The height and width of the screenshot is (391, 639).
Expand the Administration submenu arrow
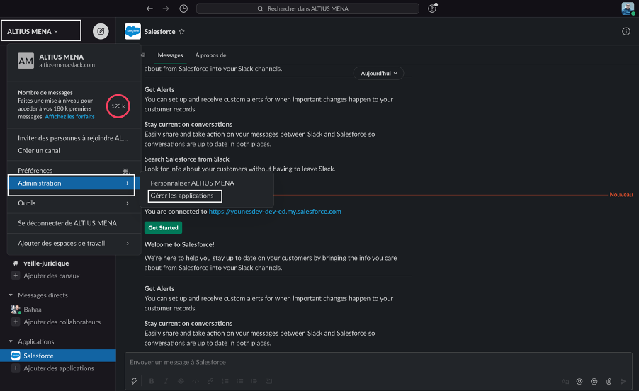pyautogui.click(x=128, y=183)
